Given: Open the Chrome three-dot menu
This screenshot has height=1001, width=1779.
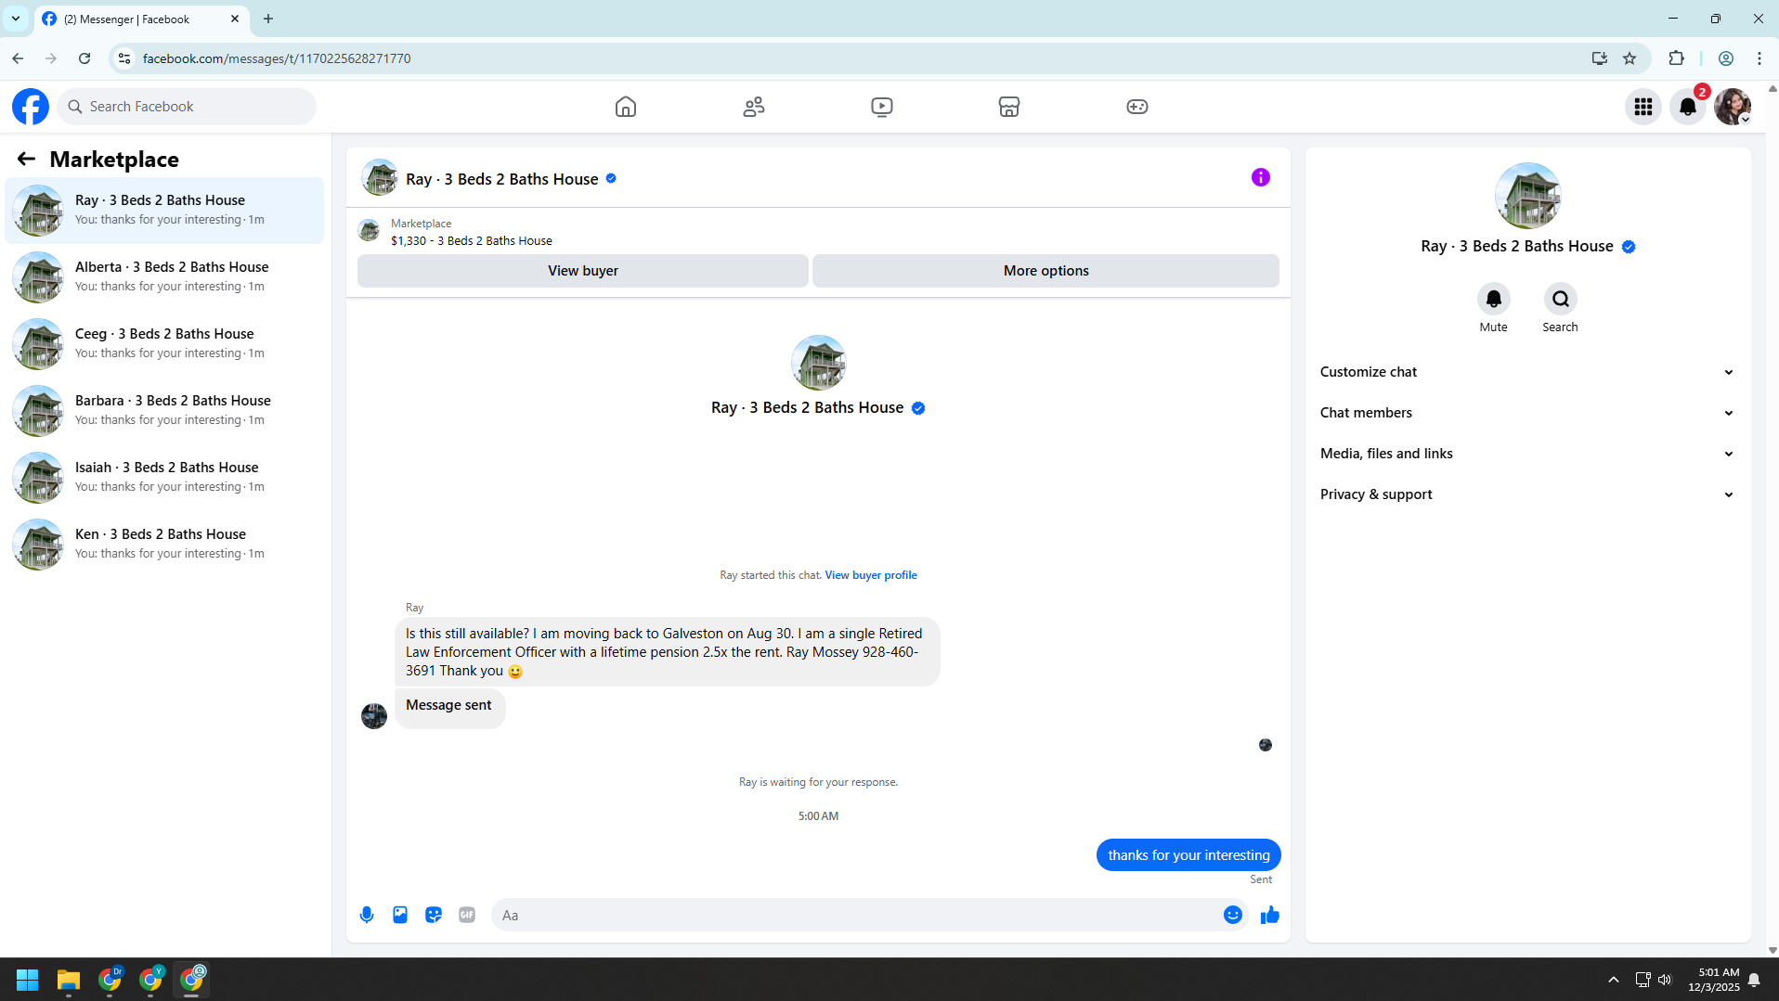Looking at the screenshot, I should (x=1760, y=58).
